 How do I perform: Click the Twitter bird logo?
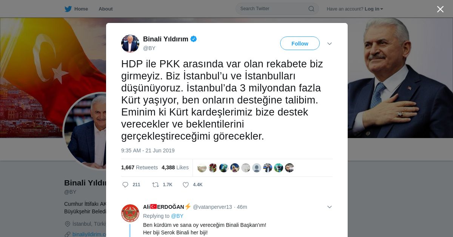(68, 9)
